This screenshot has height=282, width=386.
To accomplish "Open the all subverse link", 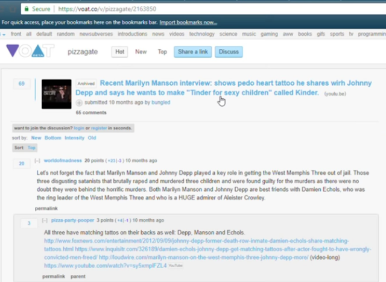I will [x=29, y=34].
